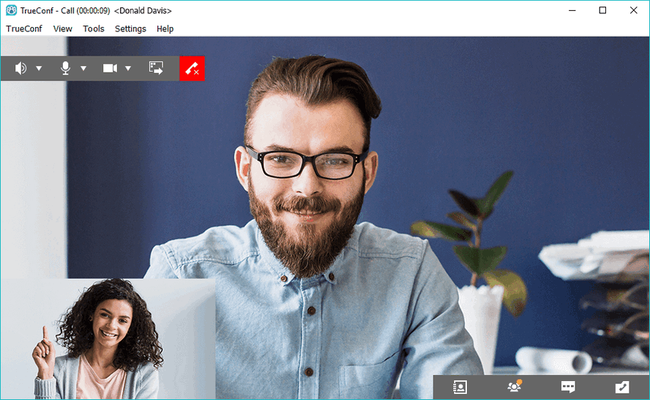
Task: Close the TrueConf call window
Action: [633, 10]
